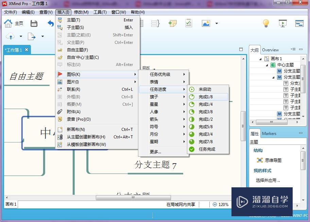Select the 完成1/8 progress marker

click(208, 97)
